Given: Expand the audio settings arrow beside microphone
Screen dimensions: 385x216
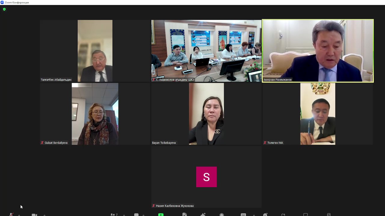Looking at the screenshot, I should pos(19,215).
